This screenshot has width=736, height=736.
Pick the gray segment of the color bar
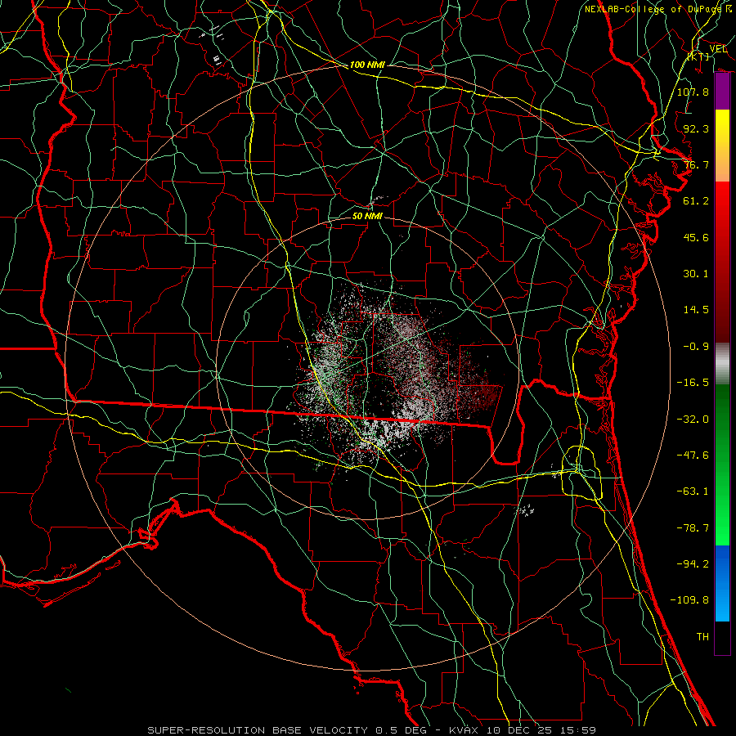click(x=722, y=364)
